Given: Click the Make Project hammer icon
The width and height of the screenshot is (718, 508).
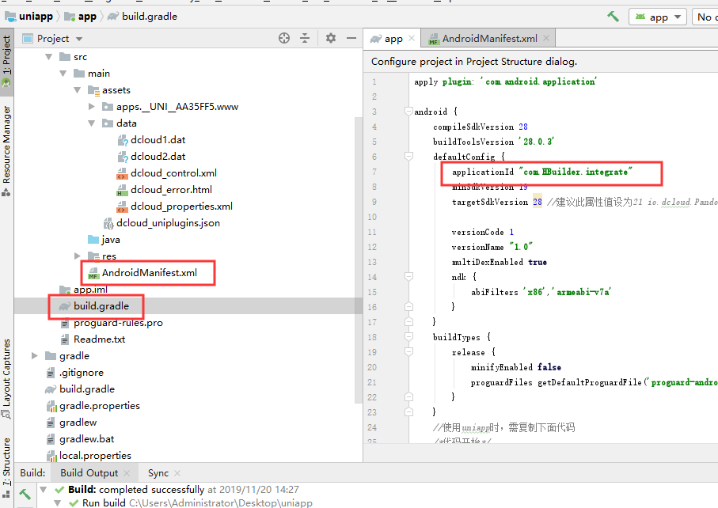Looking at the screenshot, I should pyautogui.click(x=614, y=17).
